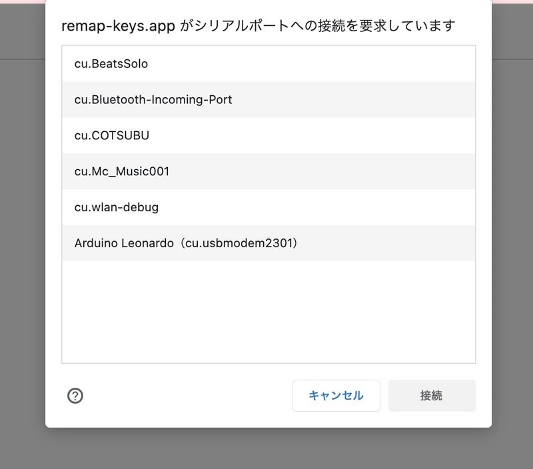The width and height of the screenshot is (533, 469).
Task: Select the Beats Solo headphones port
Action: 268,63
